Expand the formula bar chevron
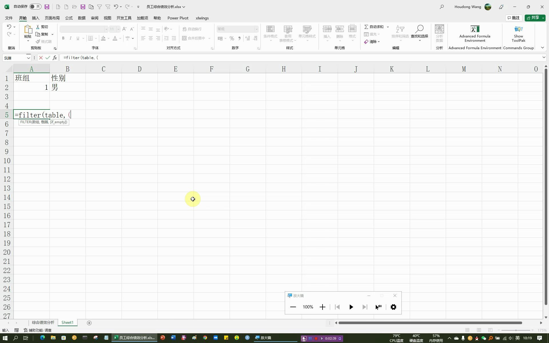549x343 pixels. pos(544,58)
